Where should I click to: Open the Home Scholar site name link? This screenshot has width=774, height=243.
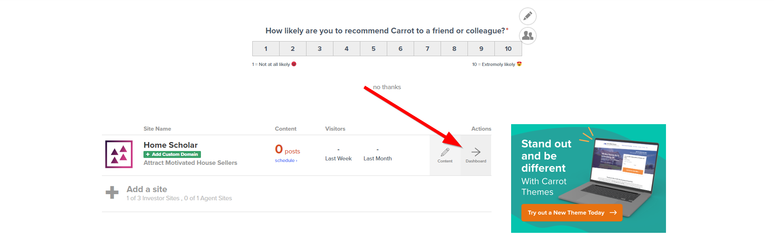point(170,145)
